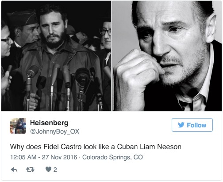Retweet this post with the retweet icon
223x182 pixels.
pos(31,170)
